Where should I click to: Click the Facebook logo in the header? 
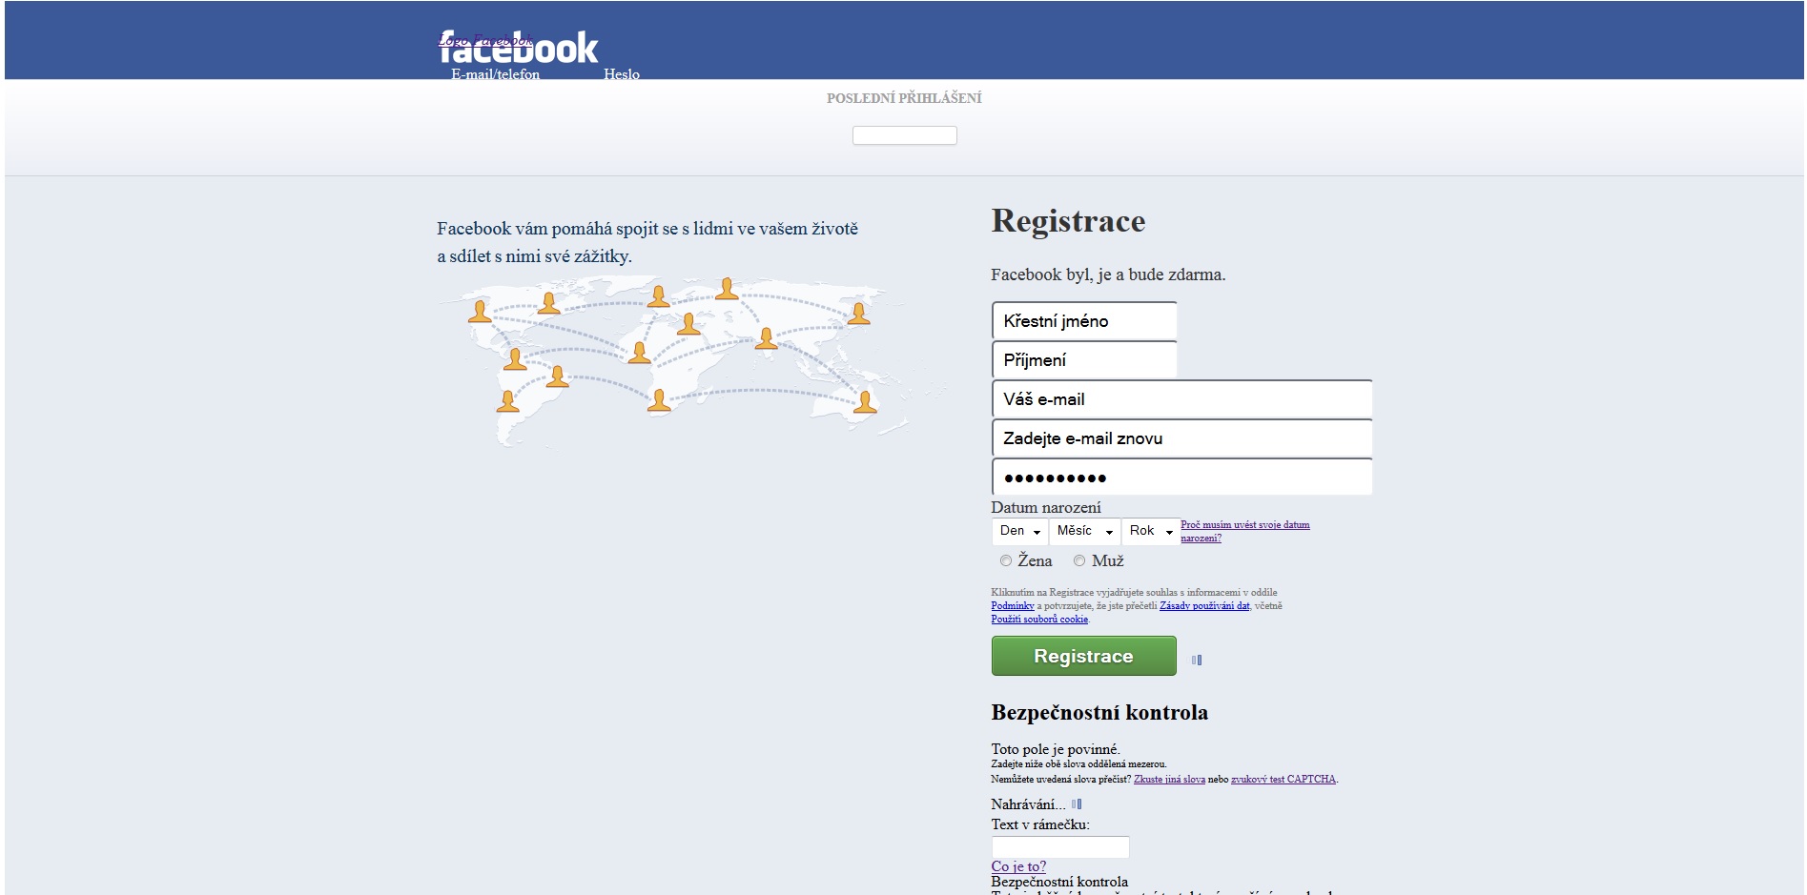[x=519, y=48]
